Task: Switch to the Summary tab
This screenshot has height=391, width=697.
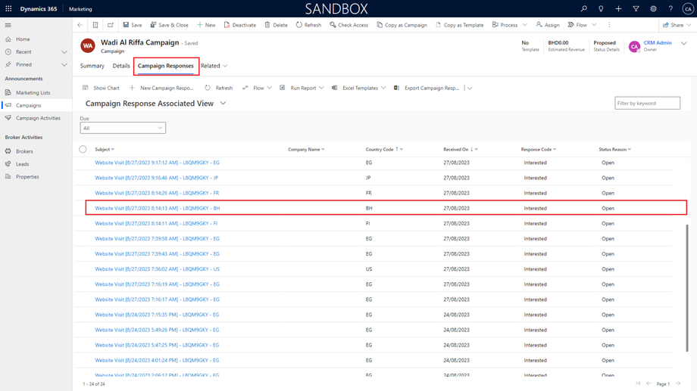Action: pyautogui.click(x=92, y=66)
